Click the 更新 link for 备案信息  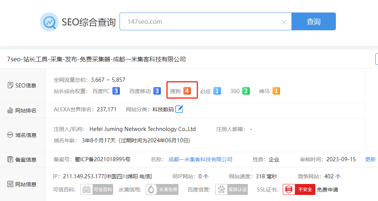point(370,159)
